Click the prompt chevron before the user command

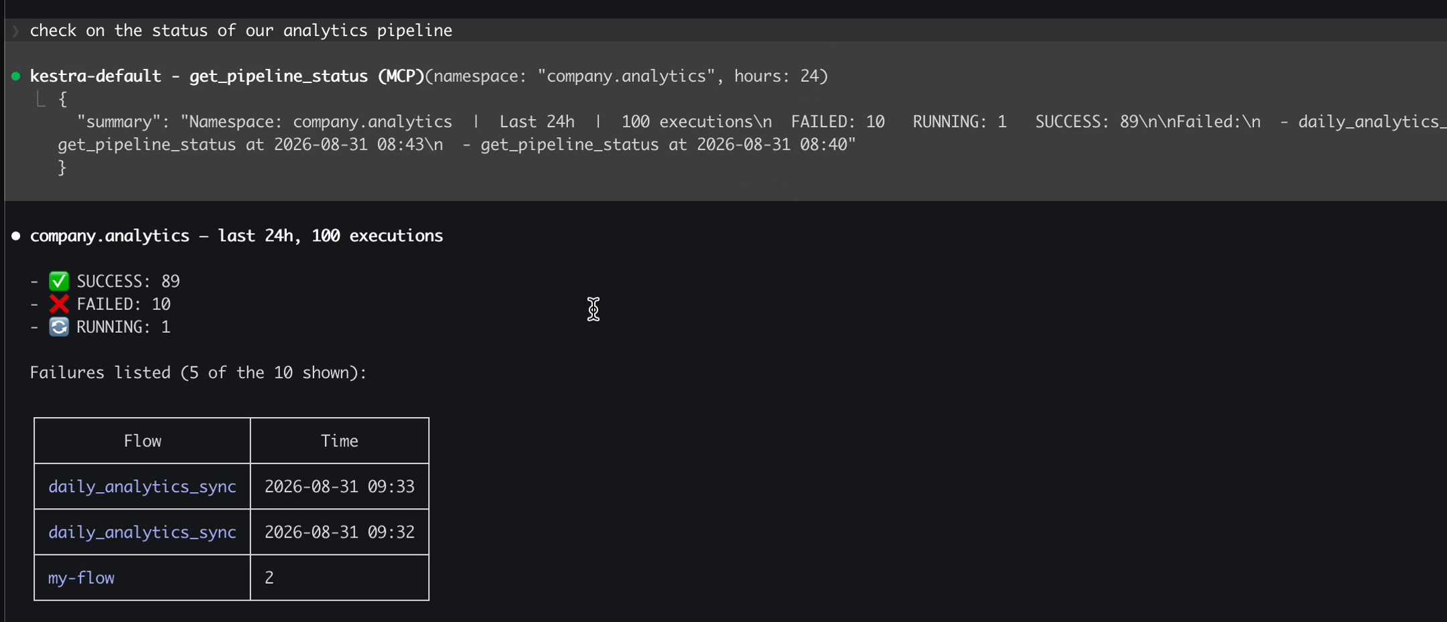pos(15,31)
